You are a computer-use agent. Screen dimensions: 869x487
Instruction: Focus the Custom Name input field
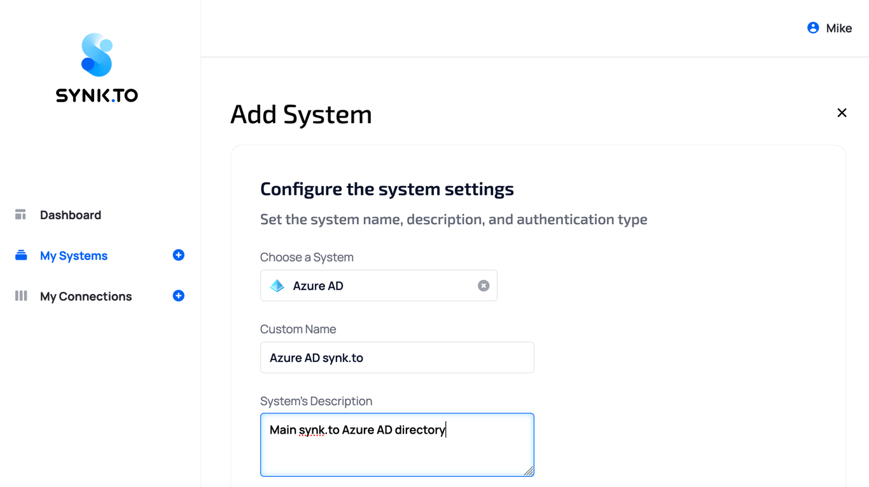point(397,357)
